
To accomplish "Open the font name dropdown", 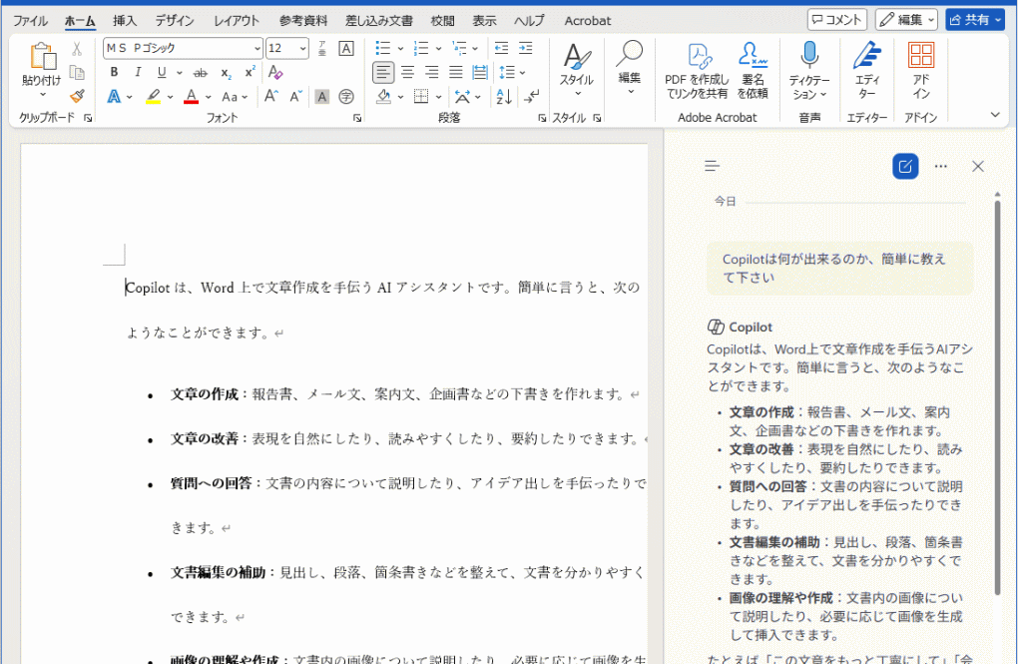I will pyautogui.click(x=257, y=49).
